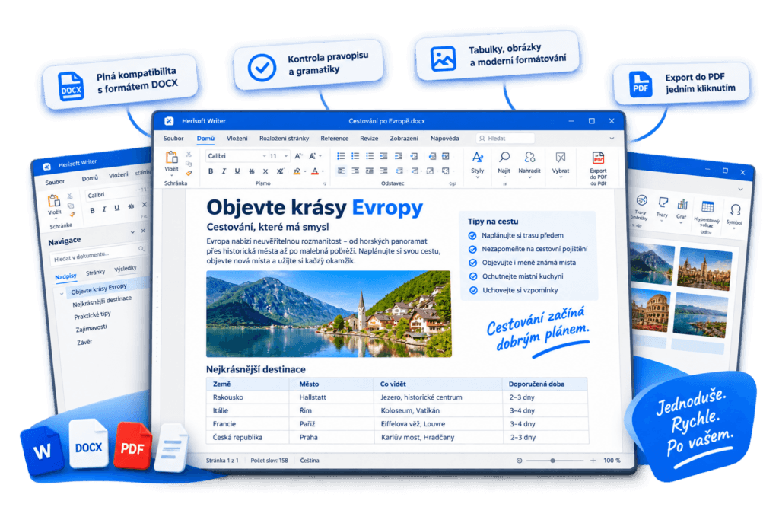Screen dimensions: 779x520
Task: Increase font size with the A+ icon
Action: [298, 156]
